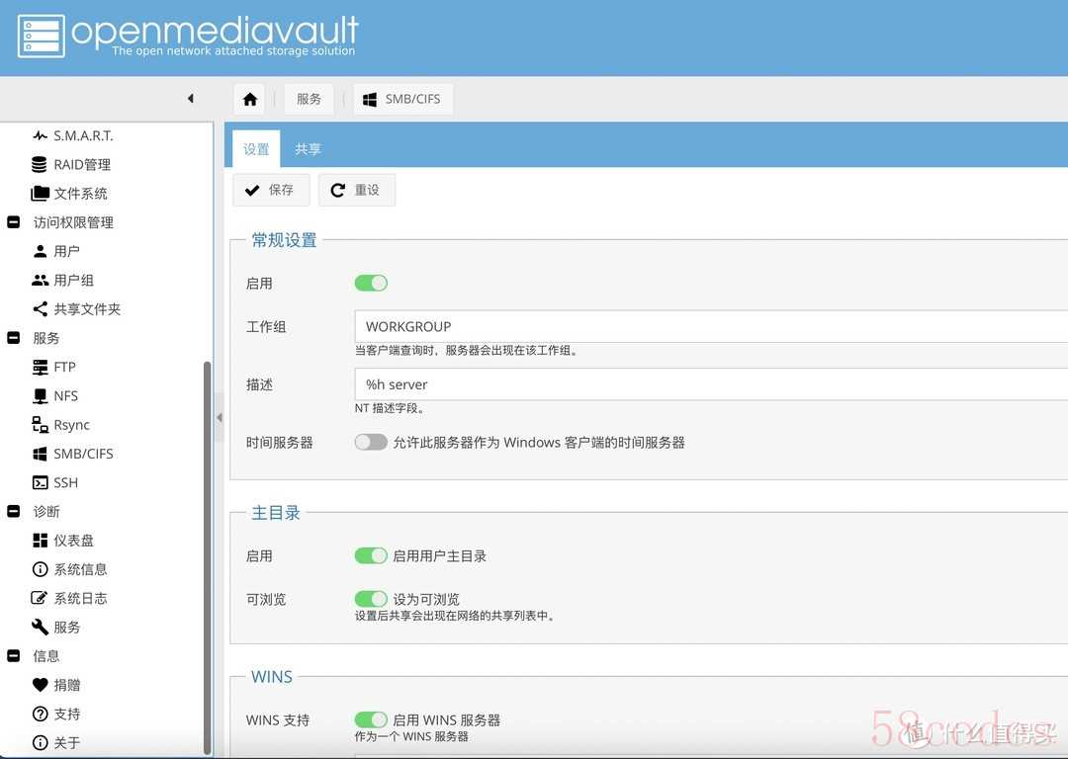Collapse the 信息 tree section
1068x759 pixels.
tap(13, 656)
